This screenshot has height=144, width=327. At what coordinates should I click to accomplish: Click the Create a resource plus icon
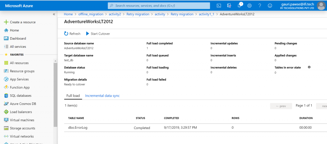pos(6,22)
